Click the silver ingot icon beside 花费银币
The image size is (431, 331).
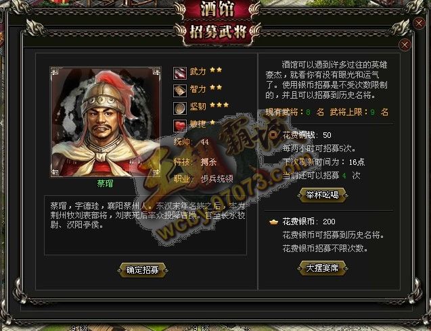click(x=273, y=222)
